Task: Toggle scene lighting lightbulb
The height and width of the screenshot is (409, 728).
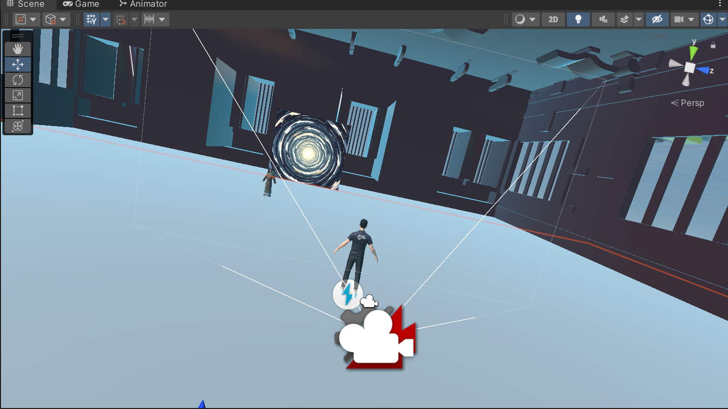Action: (578, 19)
